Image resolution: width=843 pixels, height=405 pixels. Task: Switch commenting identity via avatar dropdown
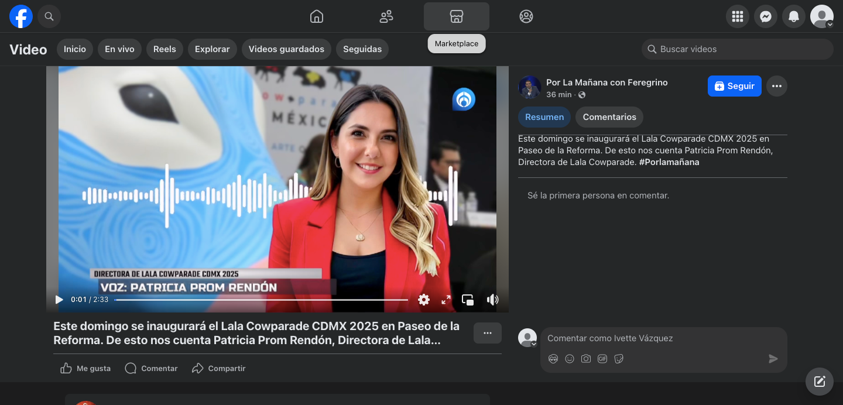[x=527, y=338]
